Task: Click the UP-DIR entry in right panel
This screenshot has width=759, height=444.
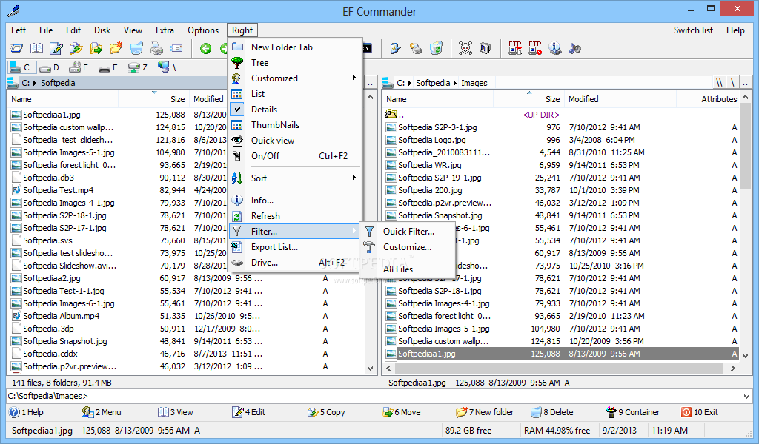Action: [x=541, y=115]
